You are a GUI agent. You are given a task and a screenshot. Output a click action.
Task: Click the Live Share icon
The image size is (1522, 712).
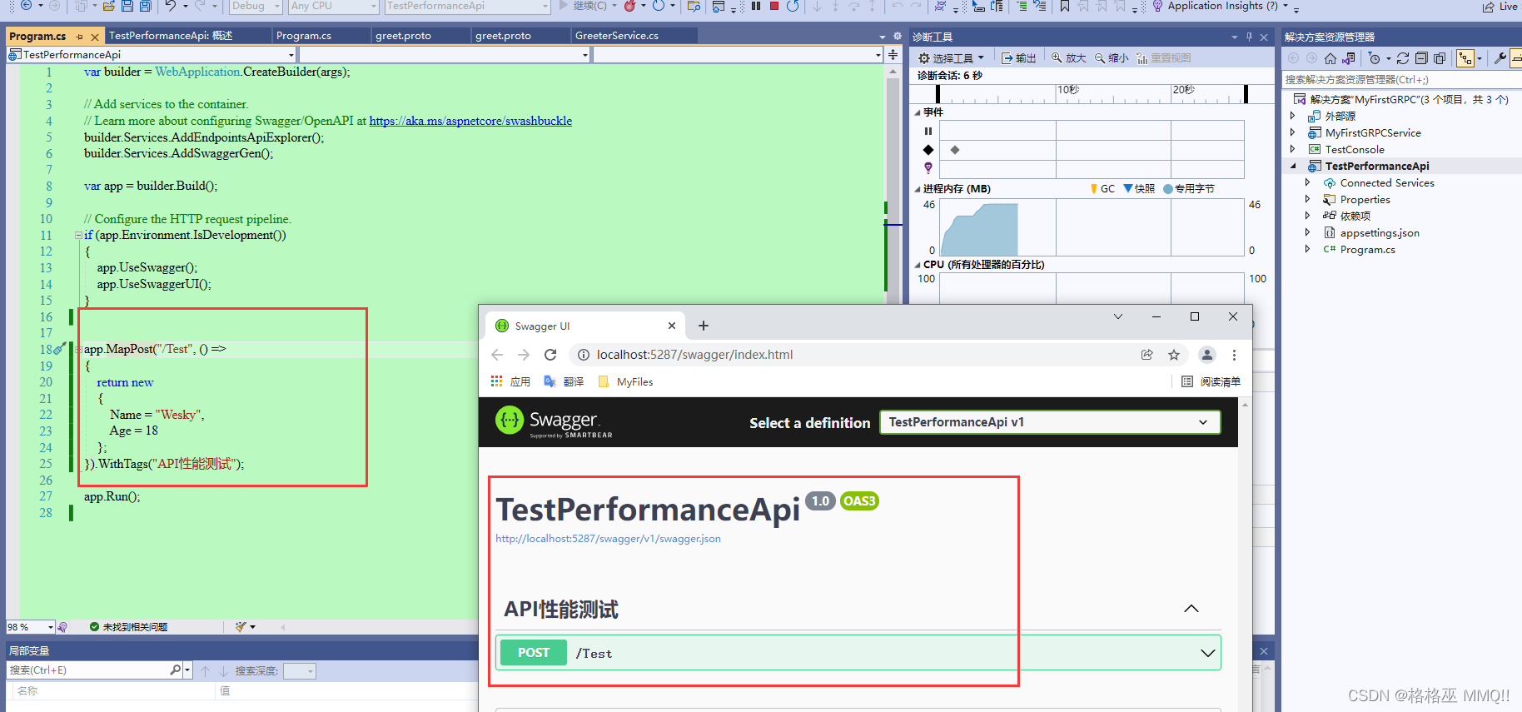[1489, 7]
